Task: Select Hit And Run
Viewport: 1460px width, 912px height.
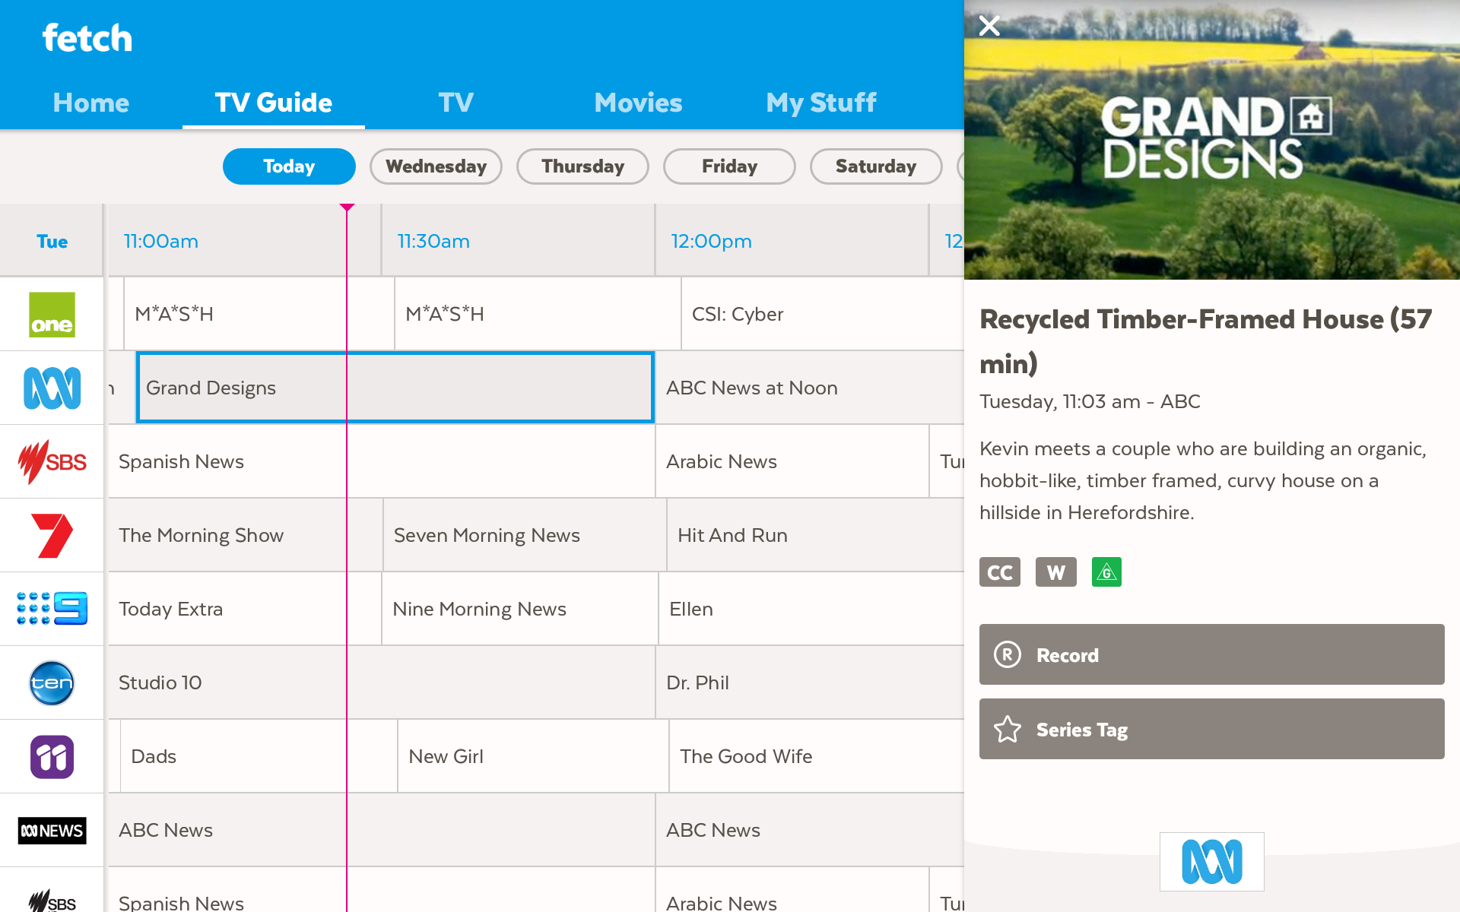Action: pyautogui.click(x=816, y=535)
